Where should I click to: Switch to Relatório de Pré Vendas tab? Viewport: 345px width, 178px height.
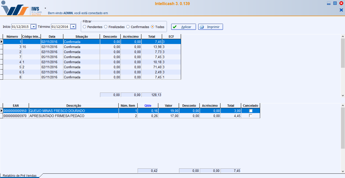coord(20,175)
